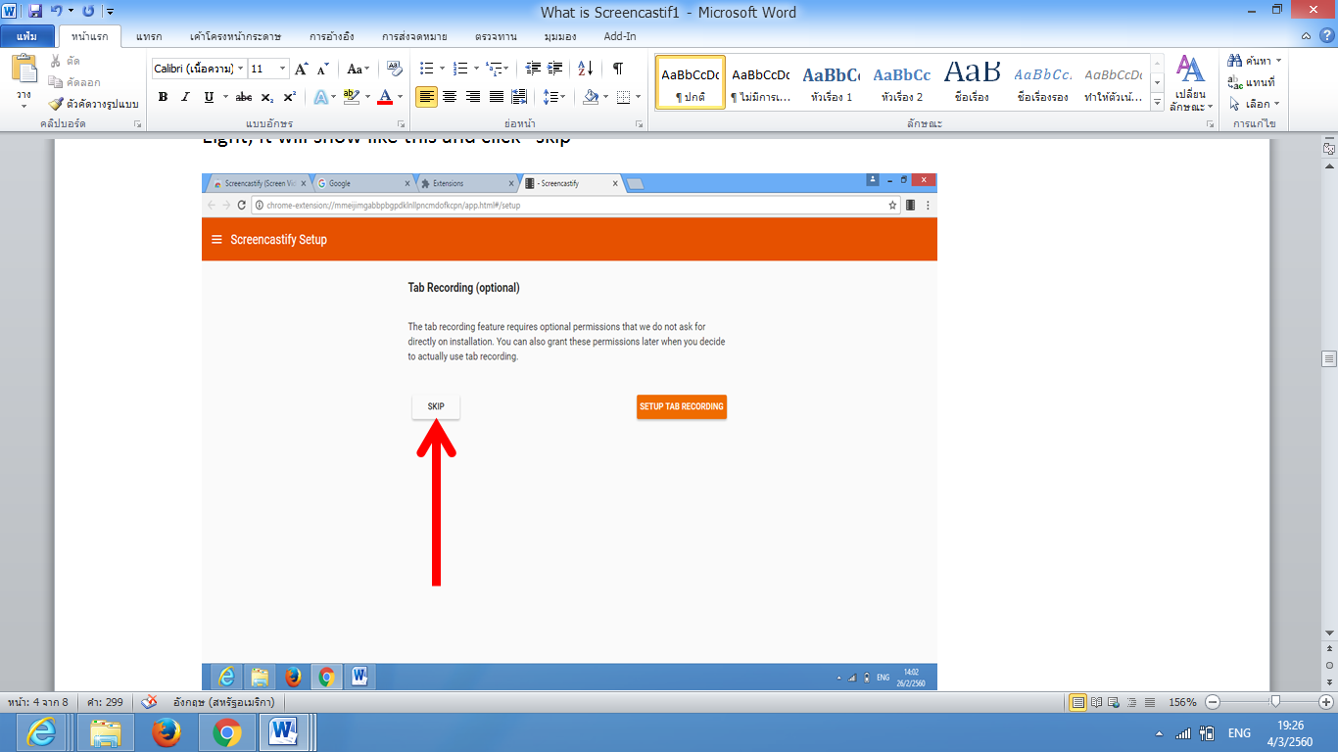
Task: Open the Styles pane launcher (ลักษณะ)
Action: point(1211,124)
